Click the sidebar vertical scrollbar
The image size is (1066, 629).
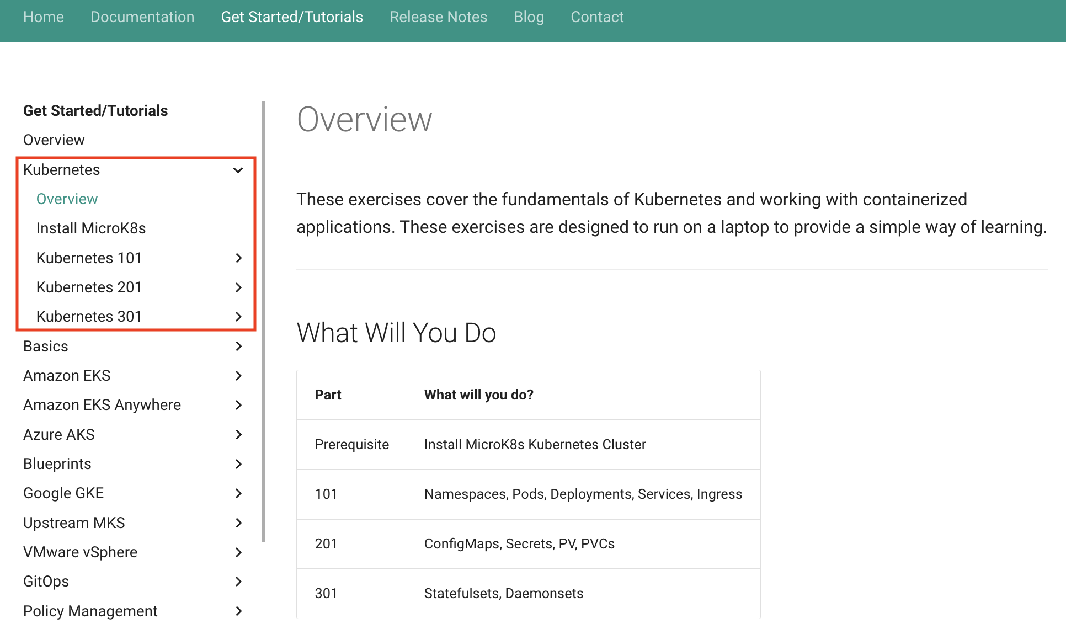click(264, 321)
